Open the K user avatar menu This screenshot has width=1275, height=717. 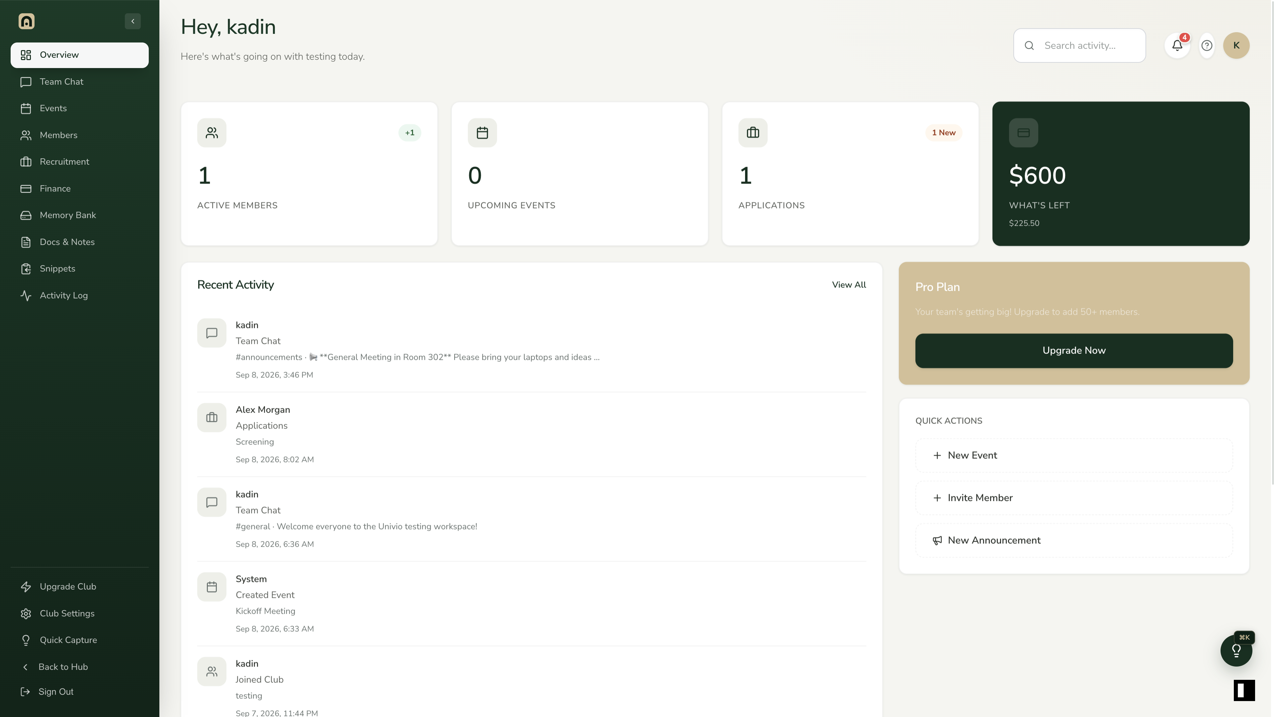pos(1236,45)
